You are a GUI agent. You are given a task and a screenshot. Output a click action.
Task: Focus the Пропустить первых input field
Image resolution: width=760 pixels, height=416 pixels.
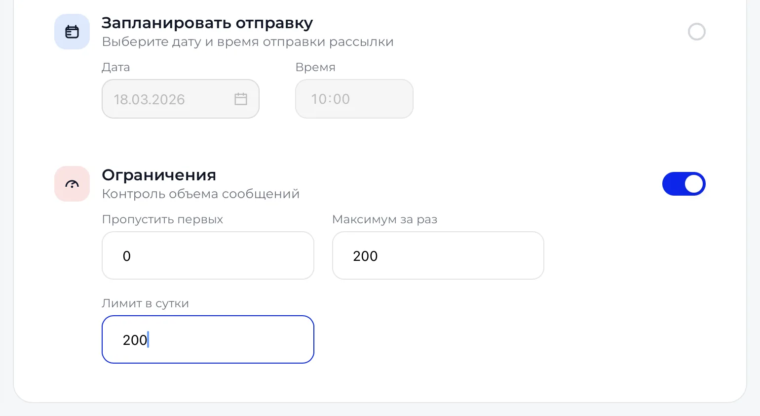point(208,255)
